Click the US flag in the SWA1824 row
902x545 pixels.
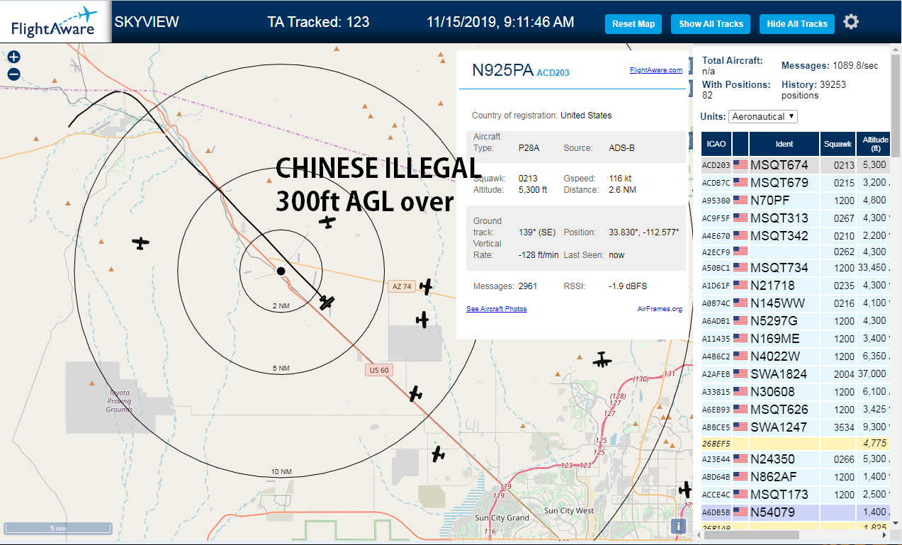[740, 373]
